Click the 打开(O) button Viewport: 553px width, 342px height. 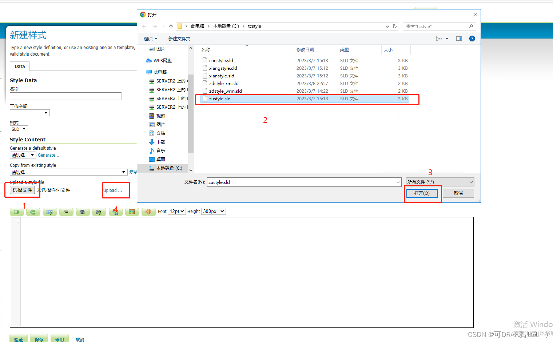(x=422, y=193)
